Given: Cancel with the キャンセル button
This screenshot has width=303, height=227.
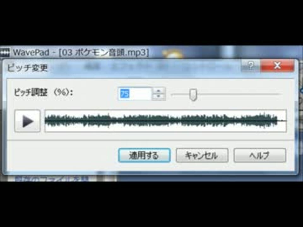Looking at the screenshot, I should (x=202, y=155).
